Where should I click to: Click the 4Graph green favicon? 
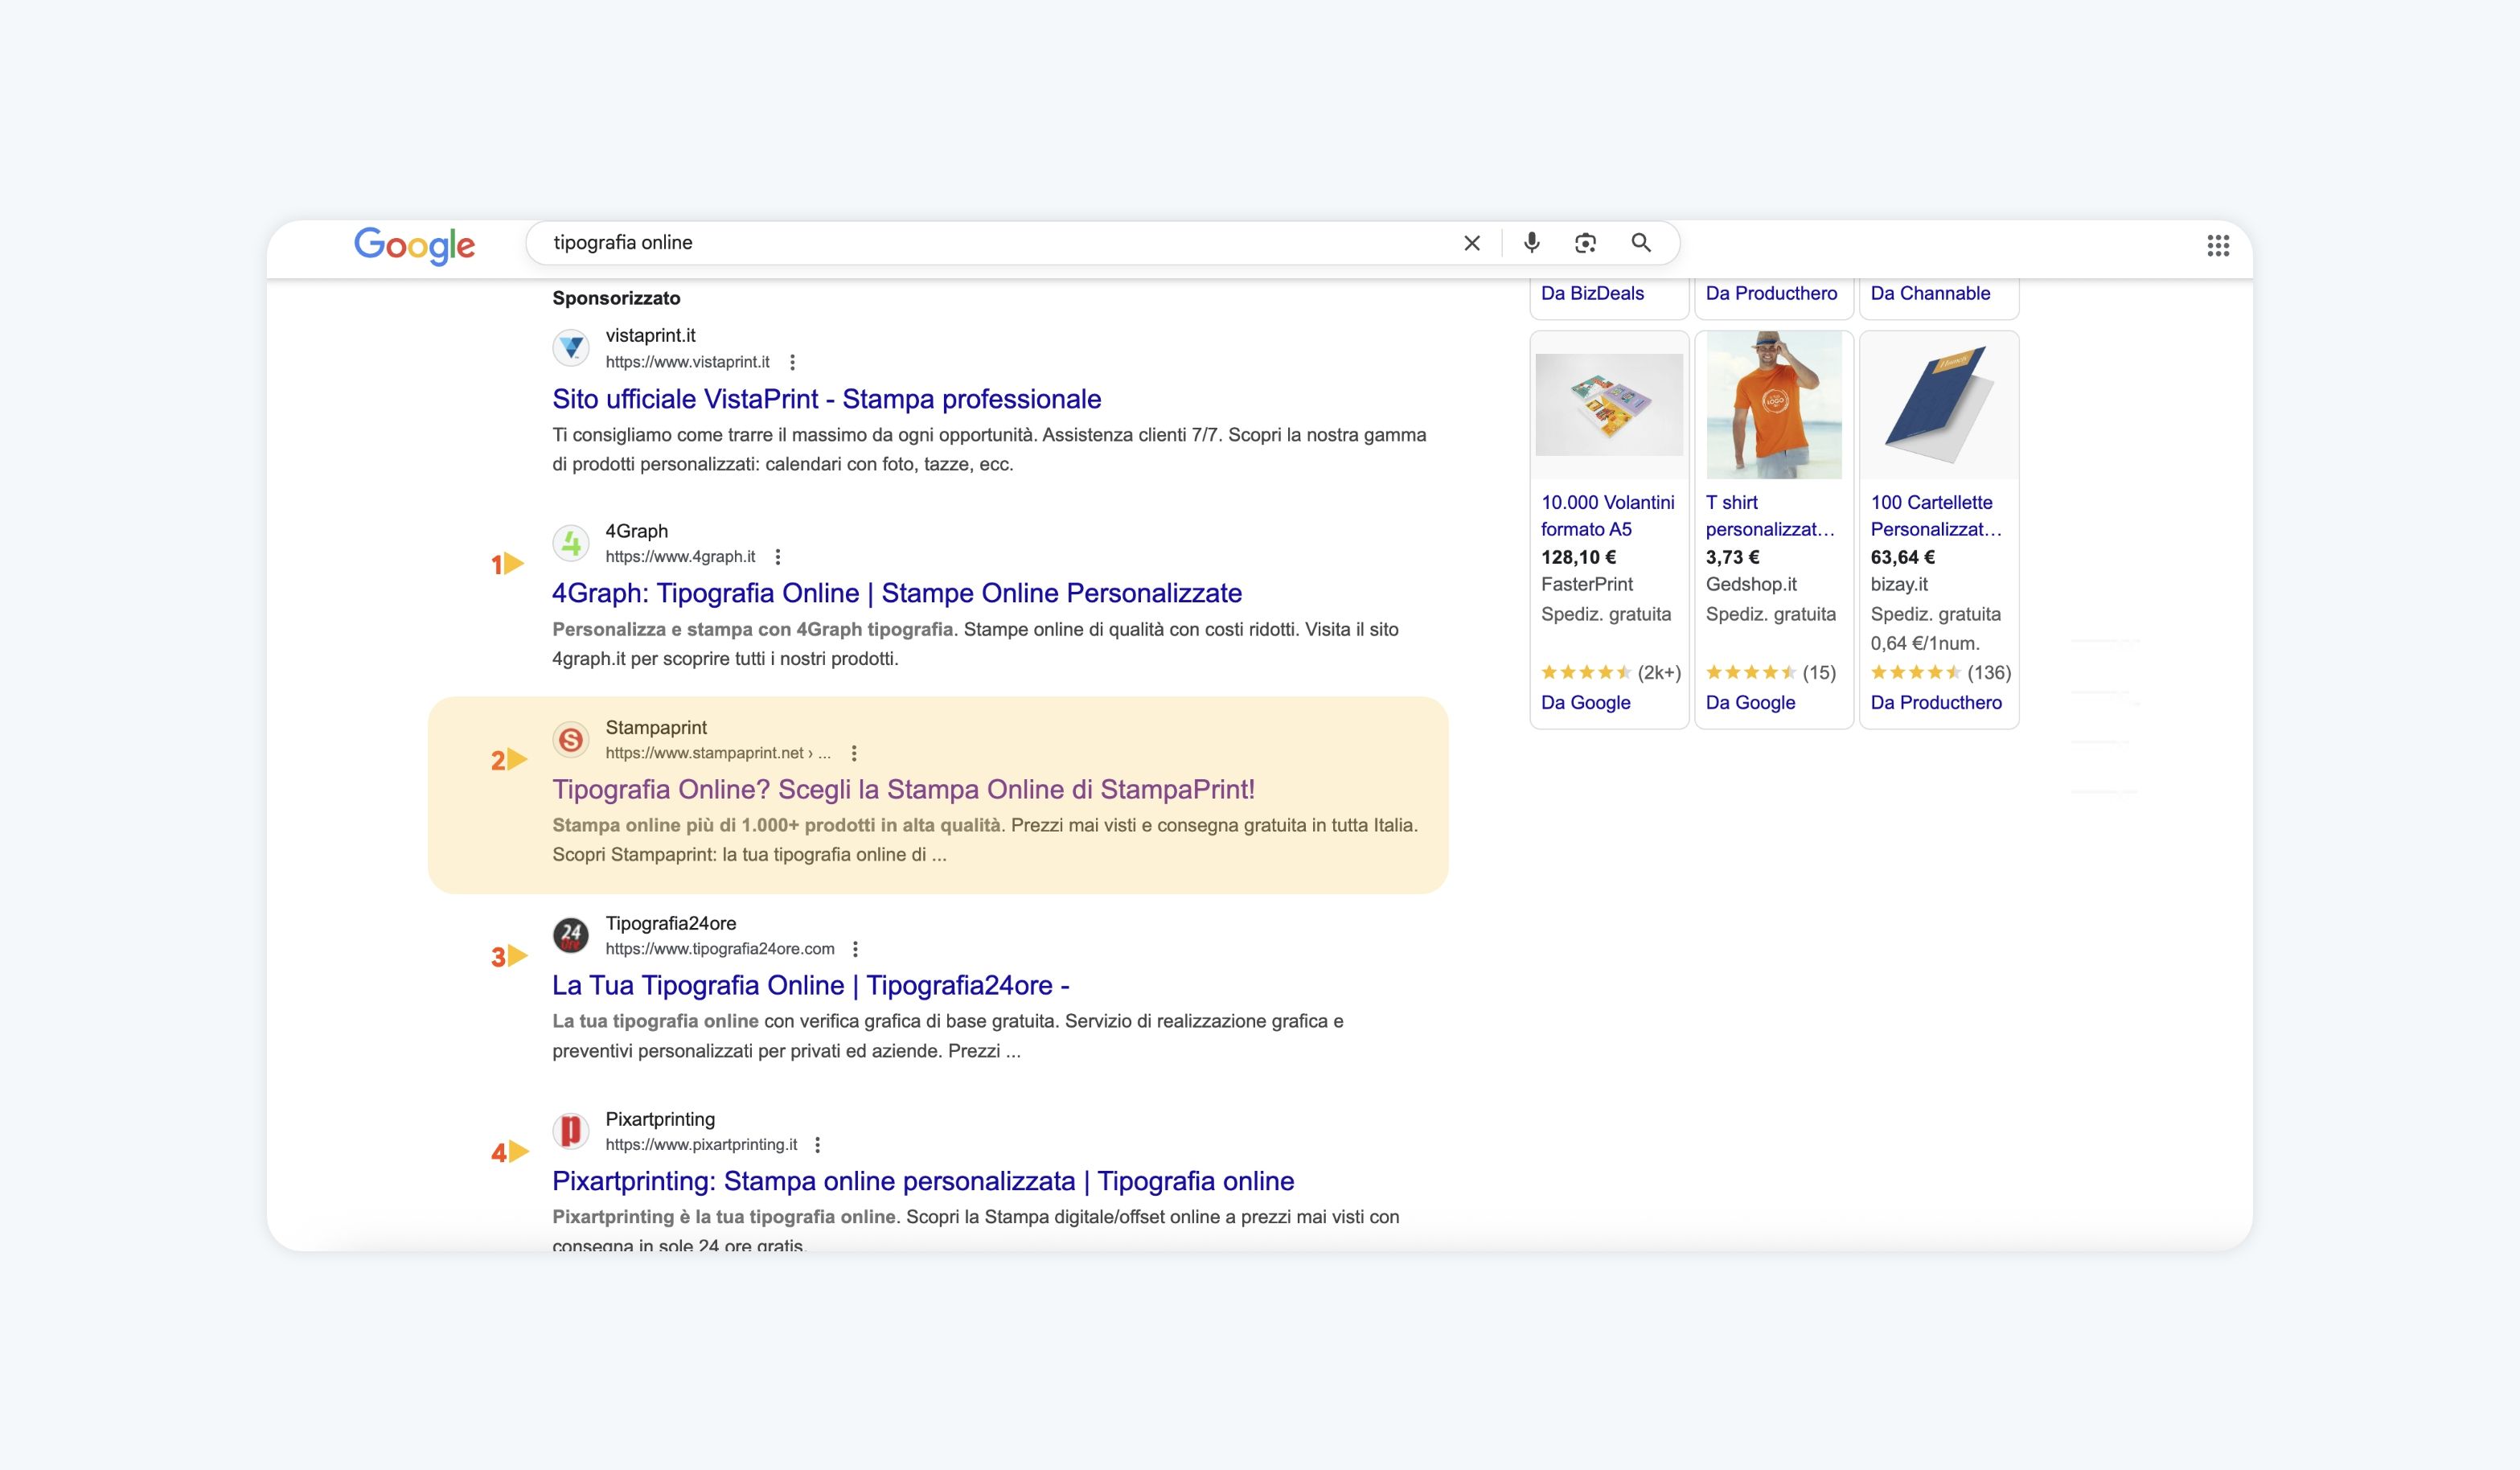click(571, 543)
